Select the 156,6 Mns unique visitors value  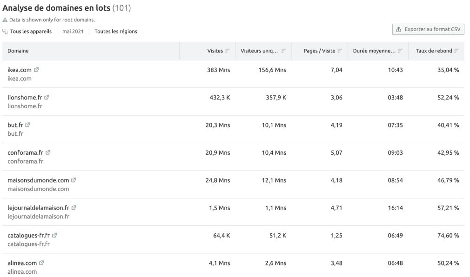tap(272, 70)
